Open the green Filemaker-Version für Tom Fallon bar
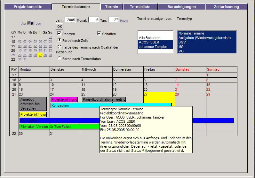Viewport: 255px width, 178px height. tap(60, 127)
